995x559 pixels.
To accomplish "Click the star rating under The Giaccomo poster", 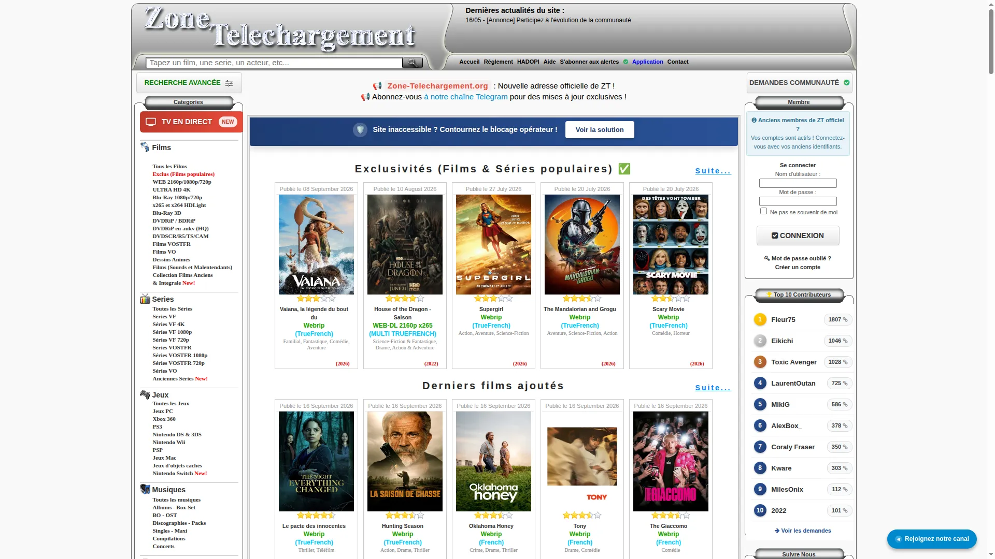I will pos(671,516).
